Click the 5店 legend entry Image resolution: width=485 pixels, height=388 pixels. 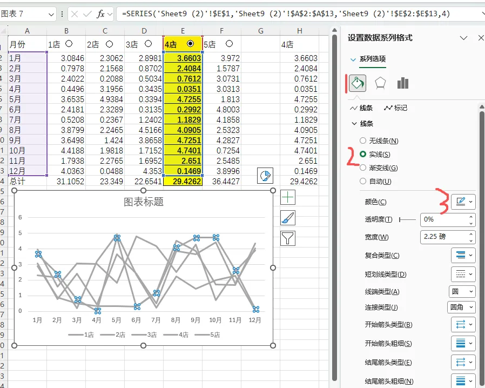tap(207, 335)
